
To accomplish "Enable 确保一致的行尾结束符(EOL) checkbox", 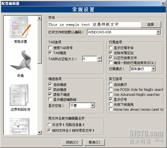I will click(x=111, y=63).
